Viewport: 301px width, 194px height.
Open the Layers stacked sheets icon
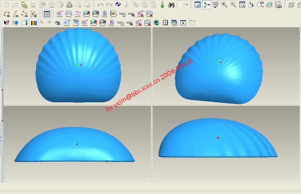click(x=269, y=5)
